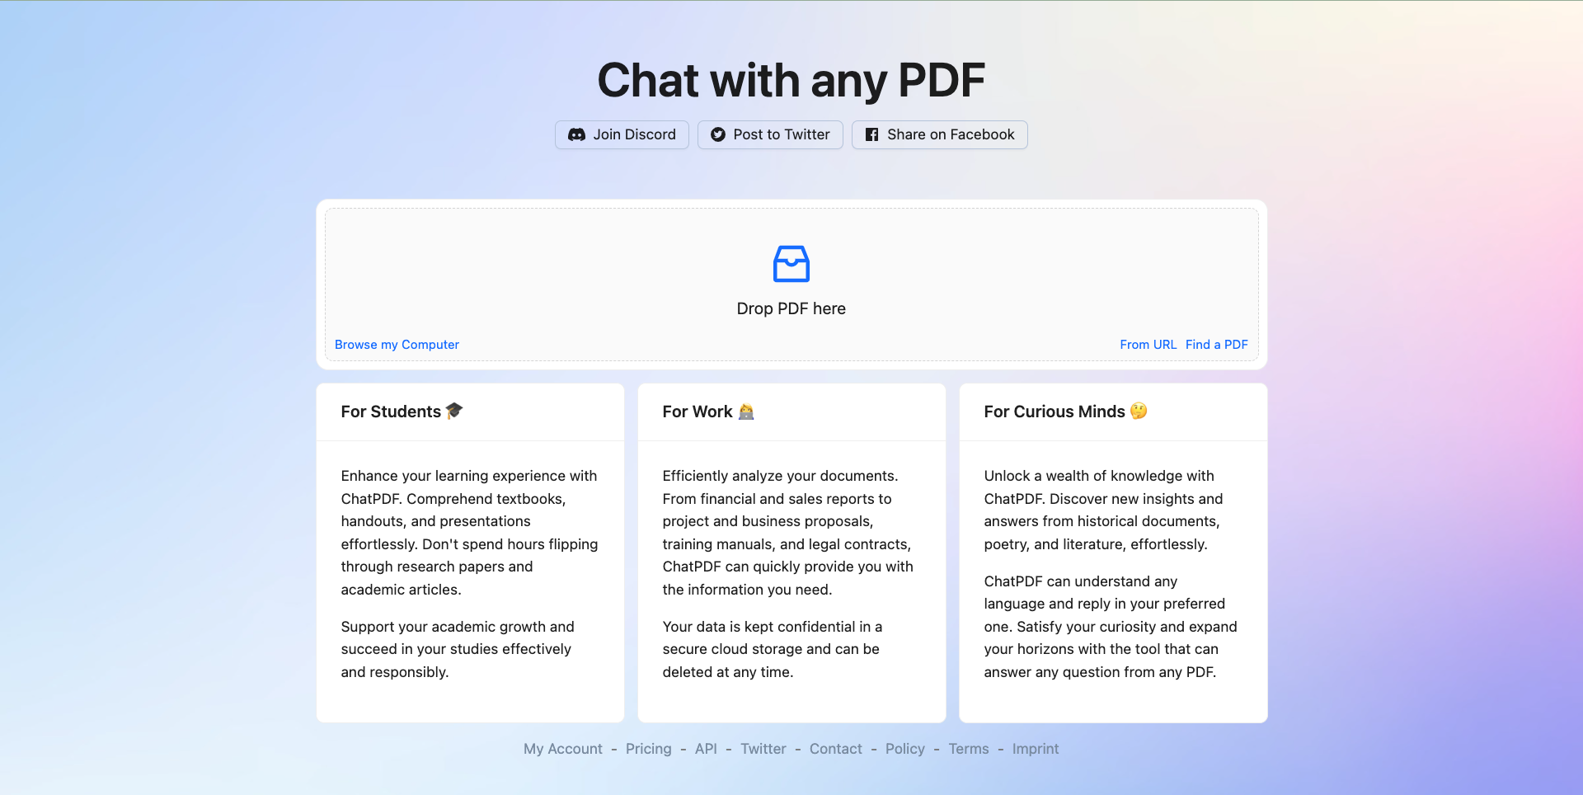
Task: Click the Drop PDF here upload area
Action: point(791,285)
